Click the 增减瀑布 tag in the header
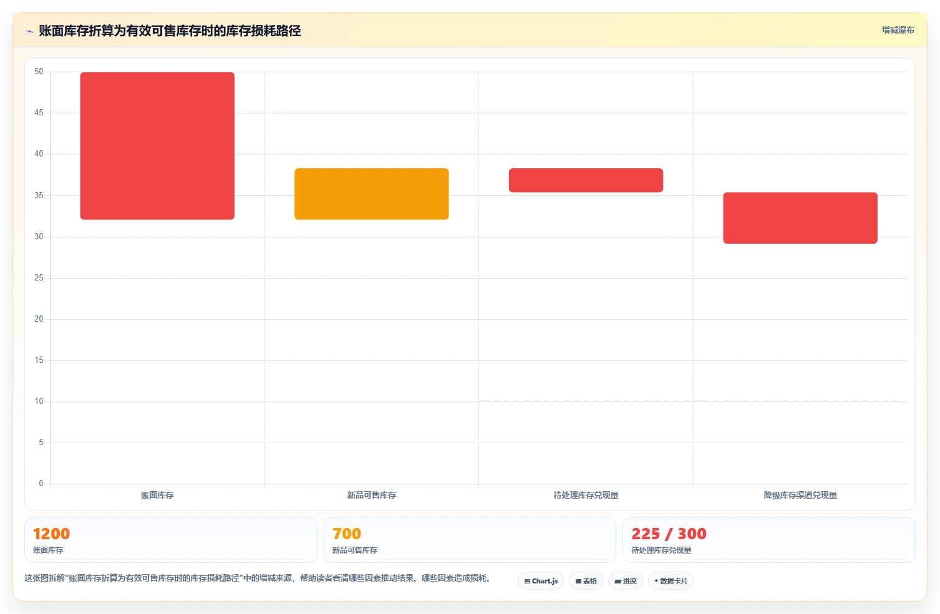 [x=898, y=30]
